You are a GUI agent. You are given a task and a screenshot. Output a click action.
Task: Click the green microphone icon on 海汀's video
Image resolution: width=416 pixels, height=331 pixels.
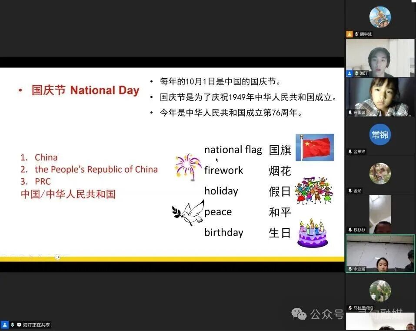tap(356, 73)
